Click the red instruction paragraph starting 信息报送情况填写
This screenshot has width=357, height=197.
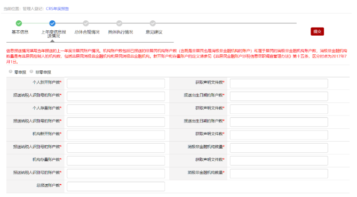click(177, 56)
